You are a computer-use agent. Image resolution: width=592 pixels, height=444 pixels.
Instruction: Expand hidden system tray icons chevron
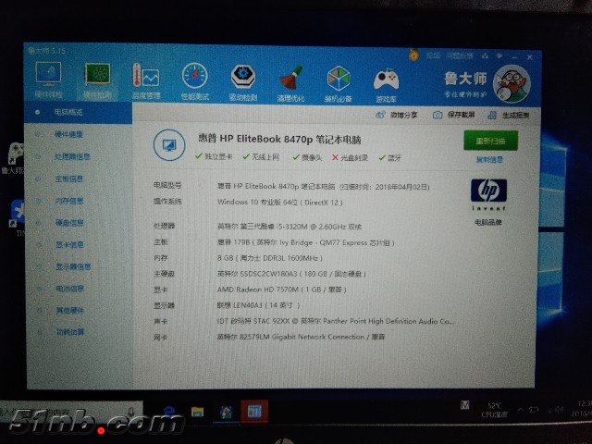521,410
